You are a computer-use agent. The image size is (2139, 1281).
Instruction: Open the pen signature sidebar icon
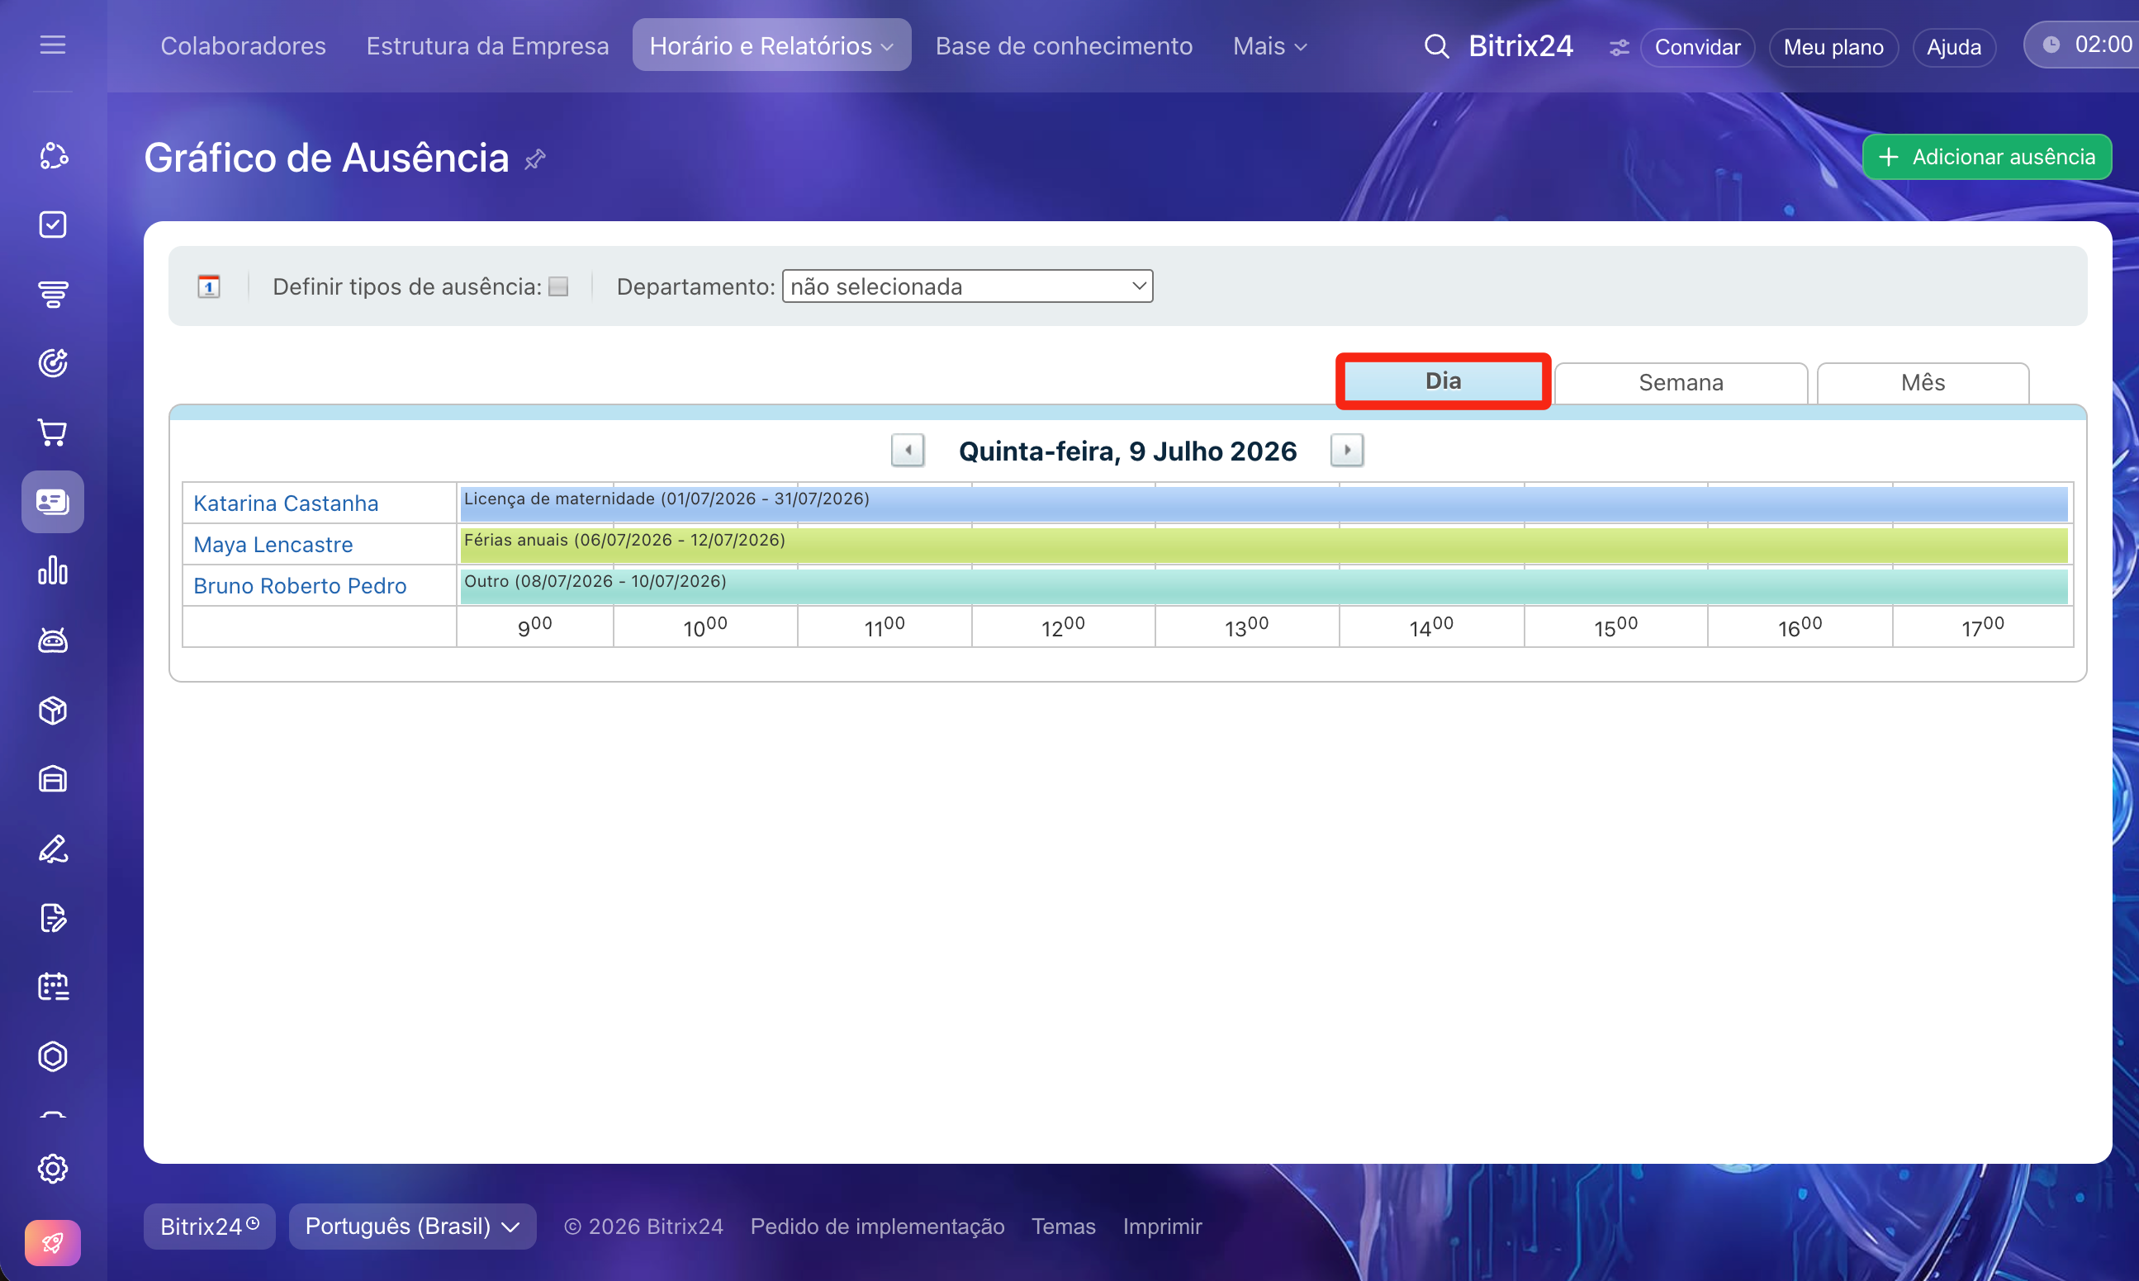click(x=53, y=849)
